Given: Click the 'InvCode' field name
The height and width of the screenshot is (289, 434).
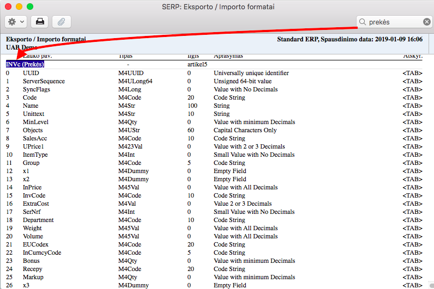Looking at the screenshot, I should tap(34, 195).
